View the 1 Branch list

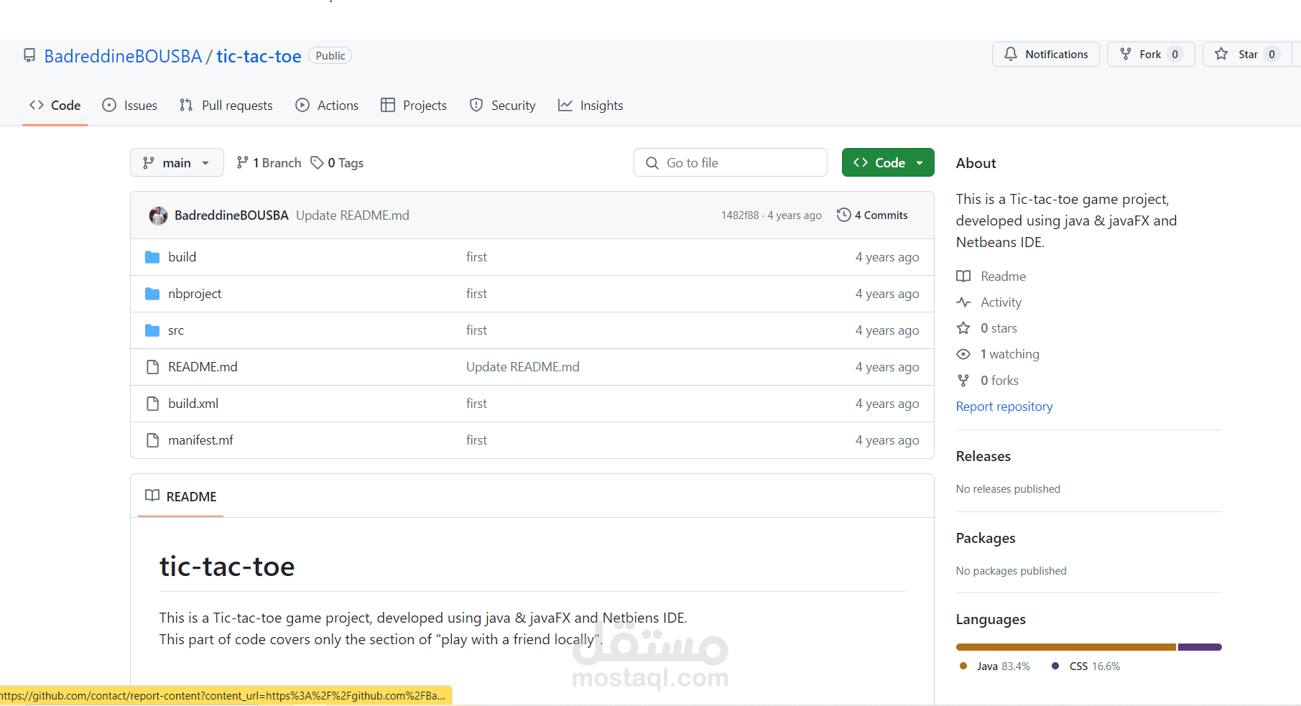point(269,163)
